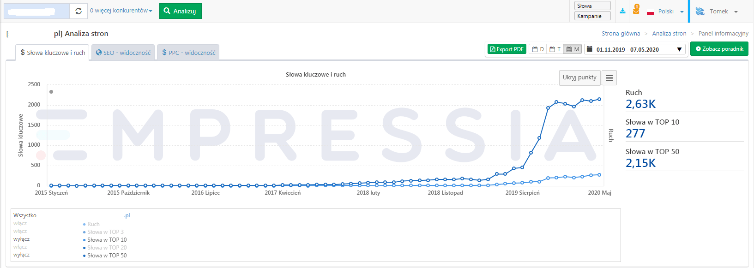Select the Kampanie button
The image size is (754, 268).
[592, 16]
